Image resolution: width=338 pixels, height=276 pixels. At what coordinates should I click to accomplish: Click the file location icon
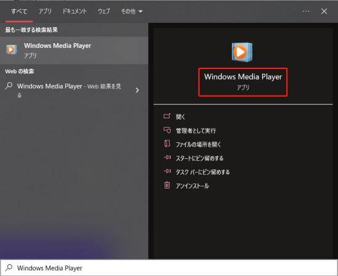[167, 144]
